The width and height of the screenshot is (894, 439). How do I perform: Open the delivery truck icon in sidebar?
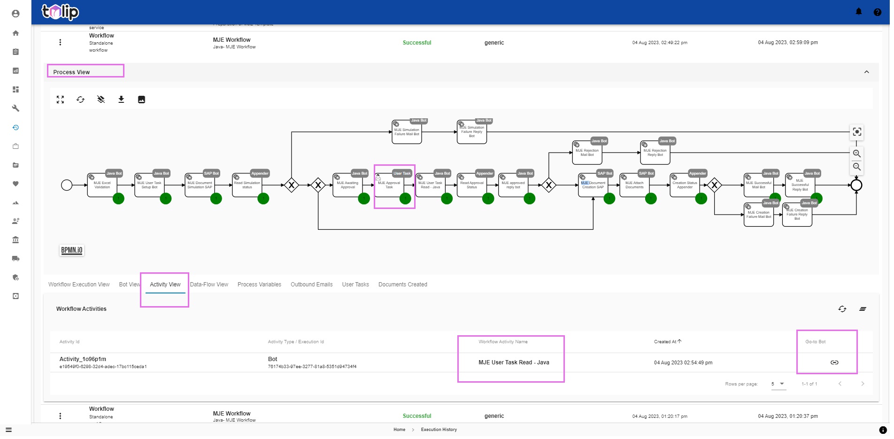(x=15, y=259)
